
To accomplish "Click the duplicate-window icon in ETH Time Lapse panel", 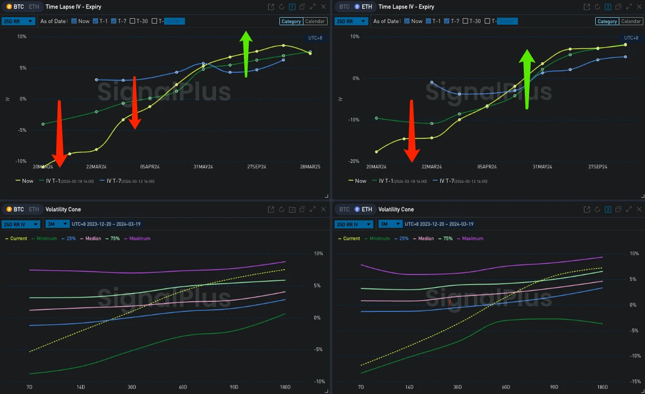I will 618,7.
